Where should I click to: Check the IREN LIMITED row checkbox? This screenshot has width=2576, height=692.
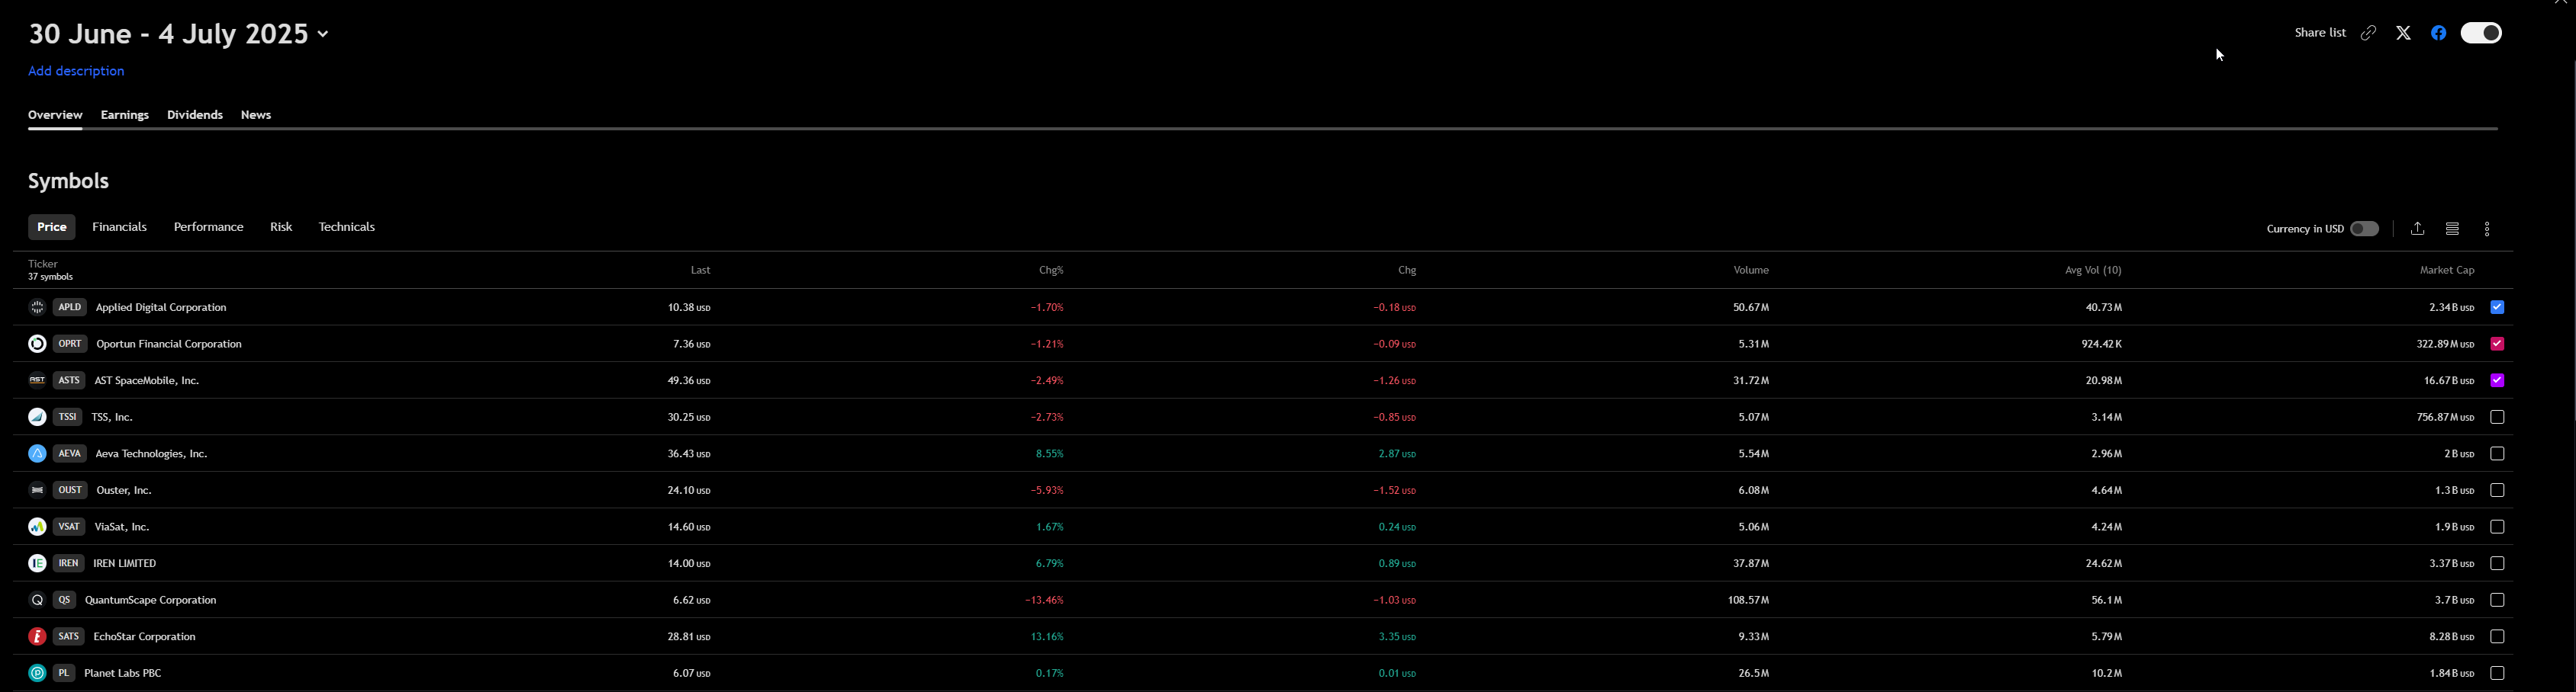(2497, 563)
